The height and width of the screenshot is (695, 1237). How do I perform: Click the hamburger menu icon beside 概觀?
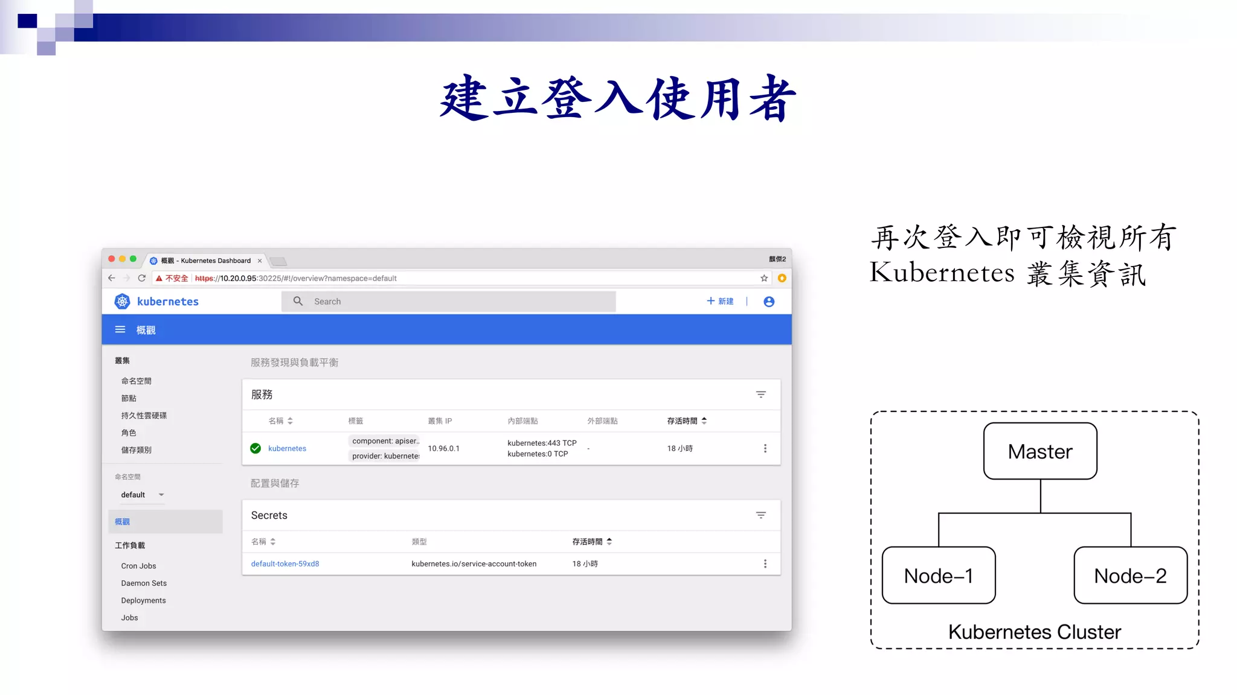(120, 329)
